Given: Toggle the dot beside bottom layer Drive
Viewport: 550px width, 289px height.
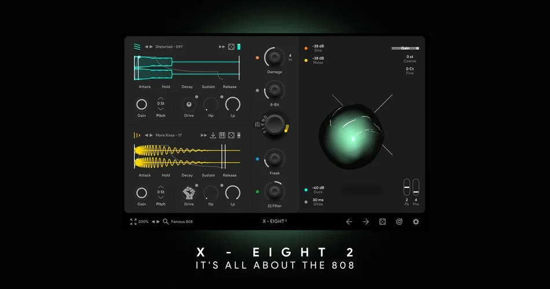Looking at the screenshot, I should coord(197,186).
